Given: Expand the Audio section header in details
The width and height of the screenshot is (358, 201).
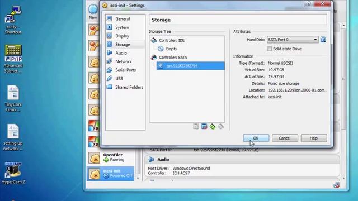Looking at the screenshot, I should pos(242,160).
